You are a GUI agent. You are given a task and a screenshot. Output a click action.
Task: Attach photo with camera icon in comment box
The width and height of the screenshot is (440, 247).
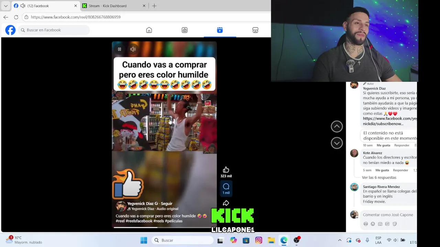[x=380, y=224]
